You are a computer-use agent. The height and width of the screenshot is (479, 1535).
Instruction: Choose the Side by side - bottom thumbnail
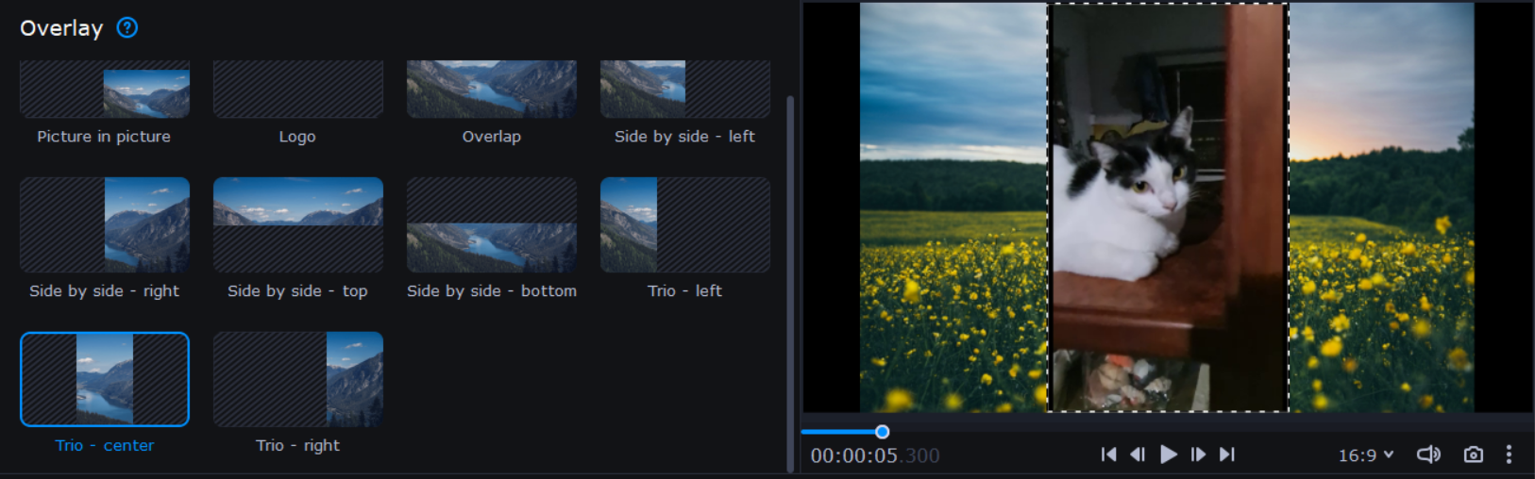tap(492, 224)
